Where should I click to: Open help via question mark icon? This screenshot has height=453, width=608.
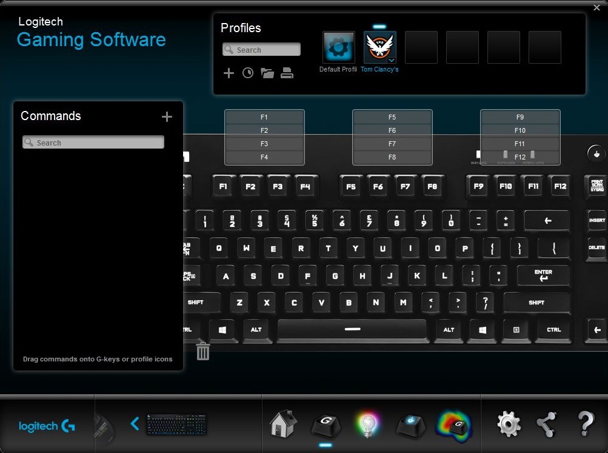point(586,423)
